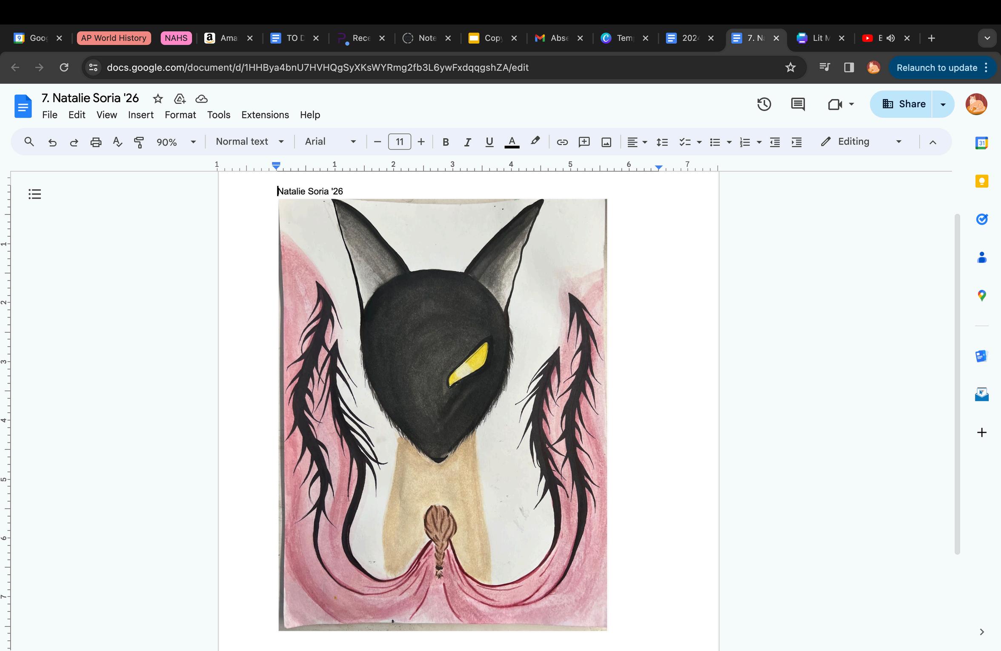This screenshot has height=651, width=1001.
Task: Switch to the AP World History tab group
Action: (114, 38)
